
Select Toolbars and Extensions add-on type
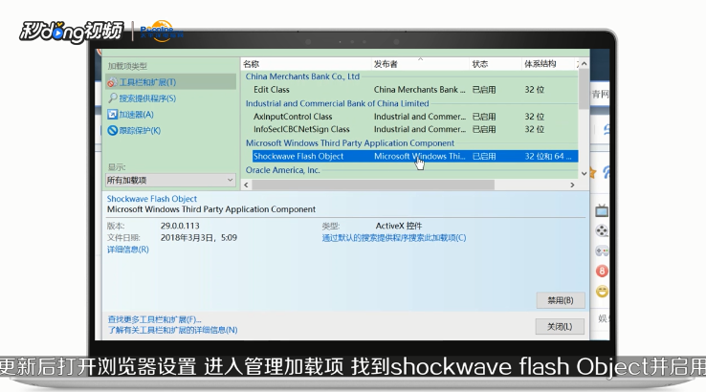pos(170,82)
